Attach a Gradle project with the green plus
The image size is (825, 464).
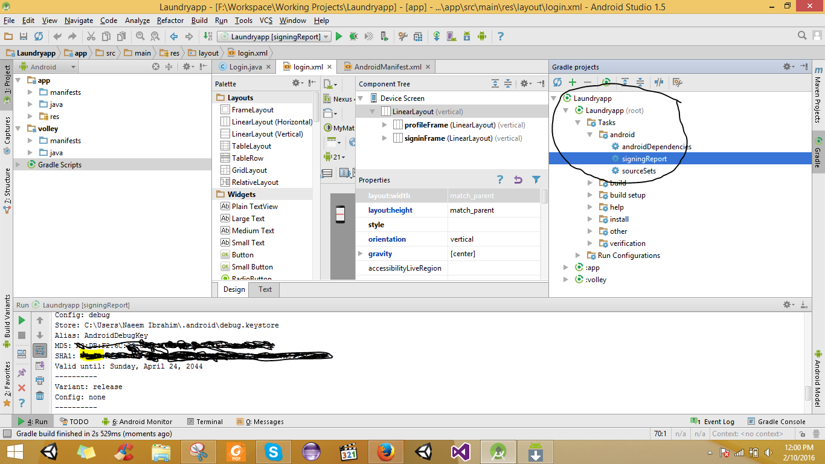tap(573, 82)
